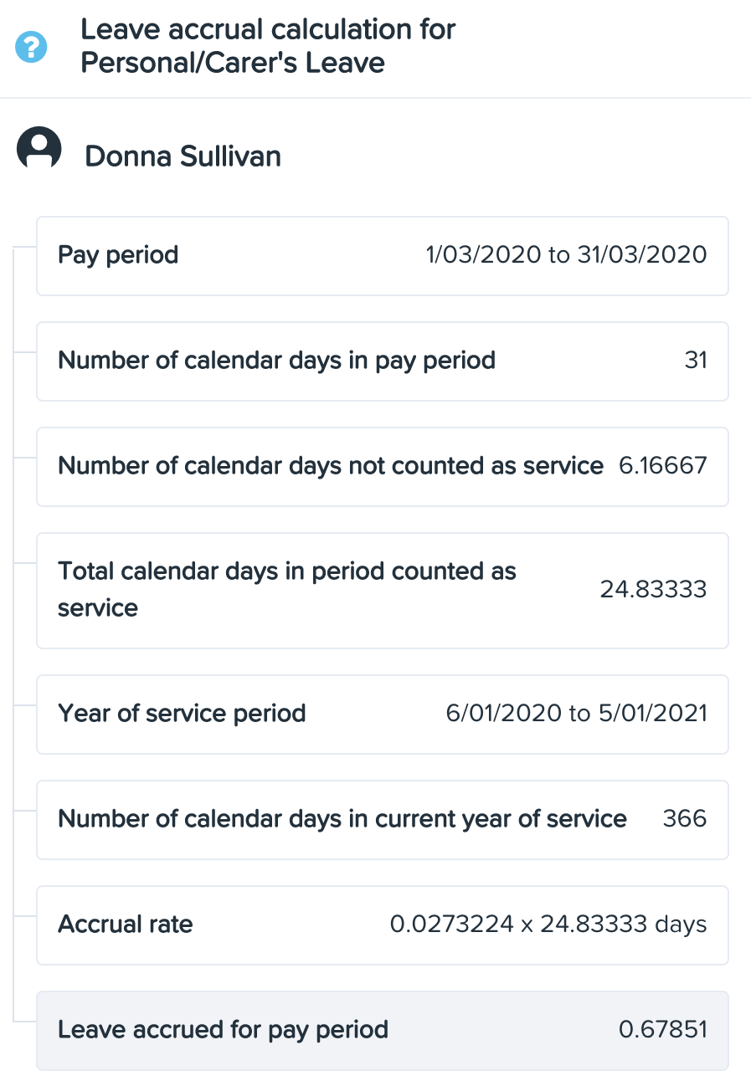Image resolution: width=751 pixels, height=1086 pixels.
Task: Select Number of calendar days in current year row
Action: pyautogui.click(x=383, y=820)
